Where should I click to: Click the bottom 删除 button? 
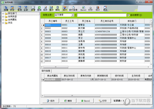click(x=68, y=101)
